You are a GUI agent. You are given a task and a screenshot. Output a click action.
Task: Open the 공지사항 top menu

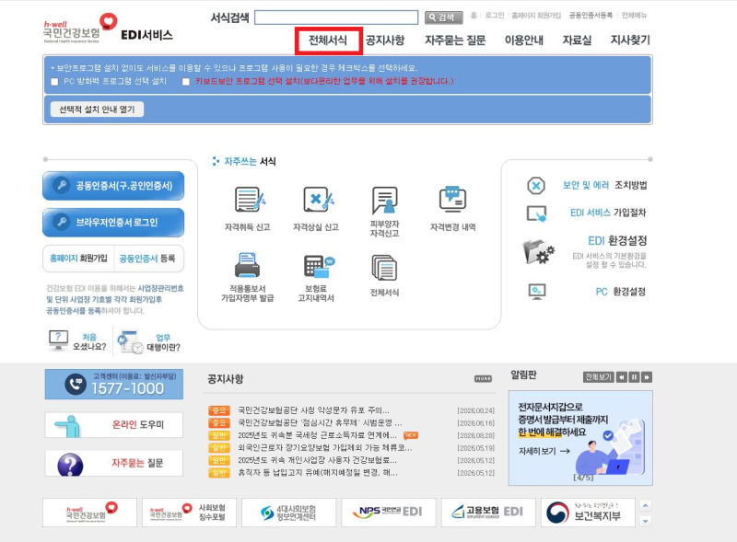(385, 40)
